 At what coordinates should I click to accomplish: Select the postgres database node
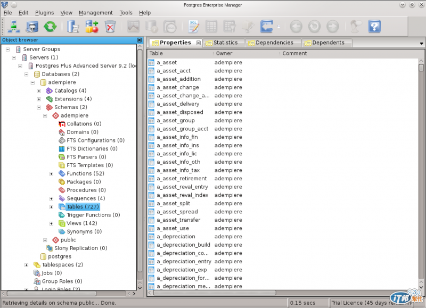pyautogui.click(x=60, y=256)
